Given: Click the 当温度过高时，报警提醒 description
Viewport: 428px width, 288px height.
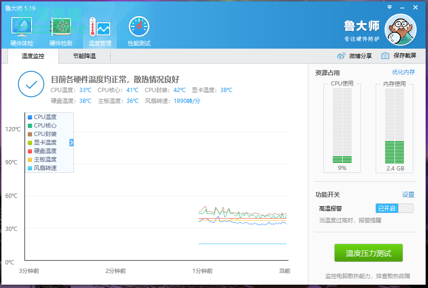Looking at the screenshot, I should tap(350, 220).
